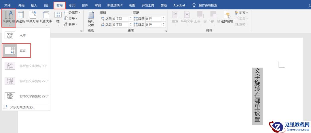Switch to the 开始 tab
The height and width of the screenshot is (133, 311).
coord(21,5)
